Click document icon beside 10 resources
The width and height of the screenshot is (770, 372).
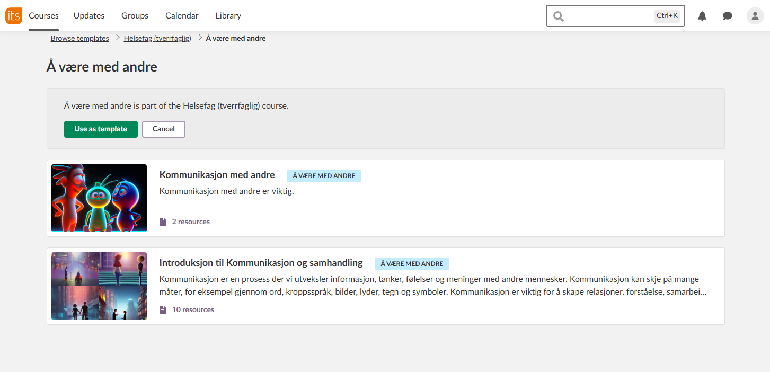[x=163, y=310]
